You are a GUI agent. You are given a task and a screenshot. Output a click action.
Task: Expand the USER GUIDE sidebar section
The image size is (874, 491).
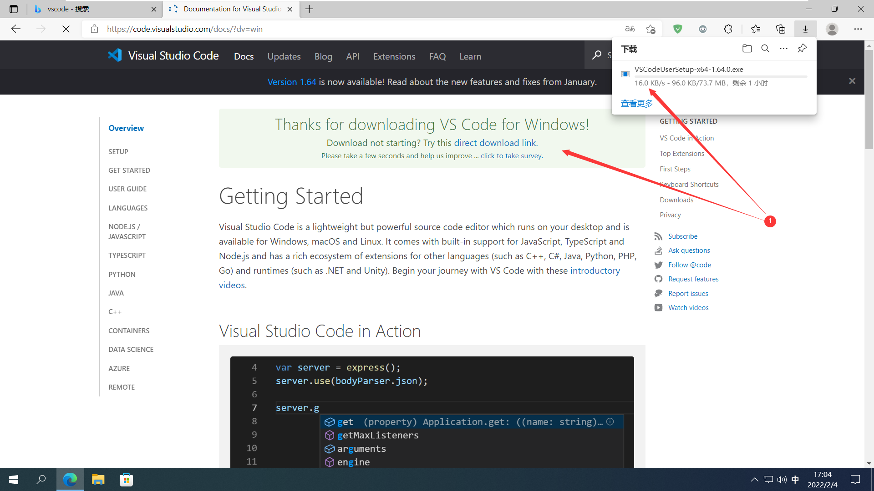pos(127,189)
